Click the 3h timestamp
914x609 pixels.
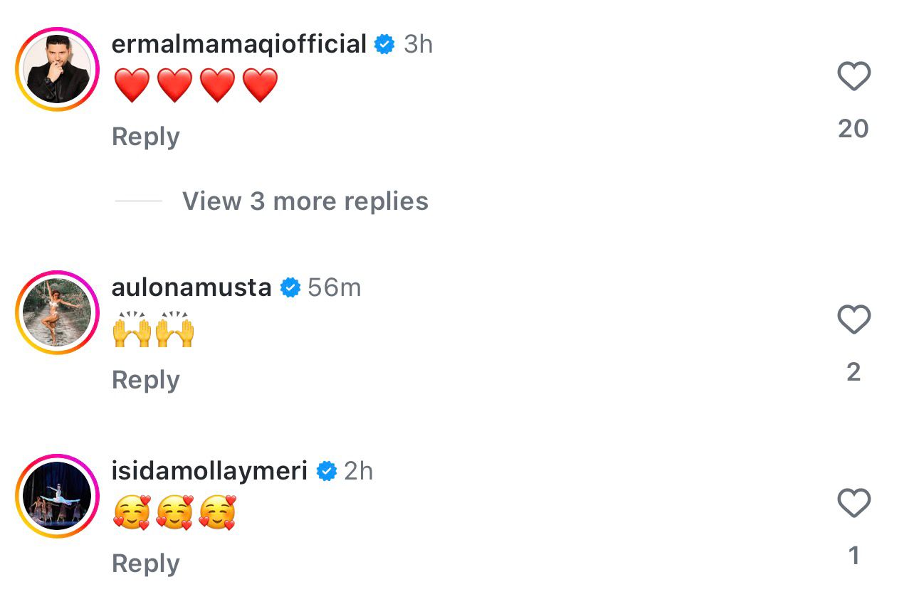point(418,45)
